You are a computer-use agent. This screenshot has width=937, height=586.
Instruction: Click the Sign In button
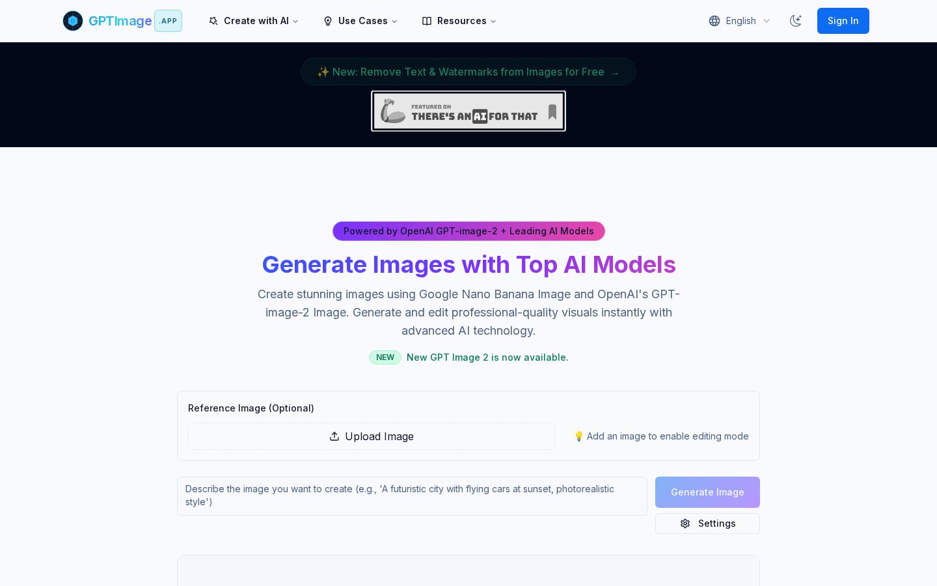click(843, 21)
